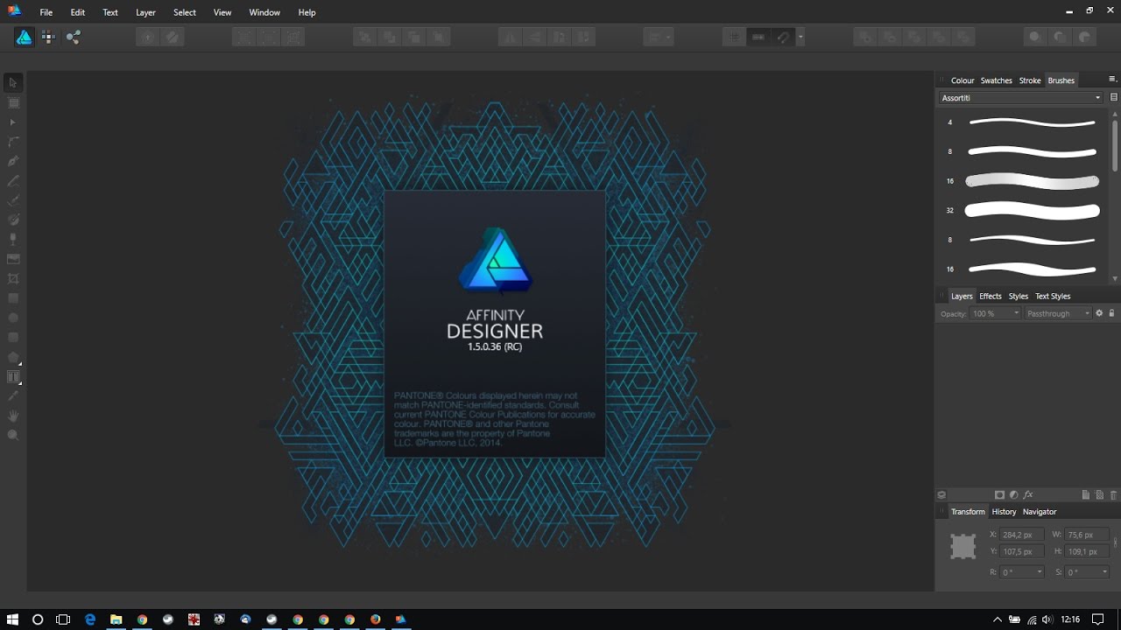This screenshot has width=1121, height=630.
Task: Select the Corner tool
Action: pyautogui.click(x=13, y=142)
